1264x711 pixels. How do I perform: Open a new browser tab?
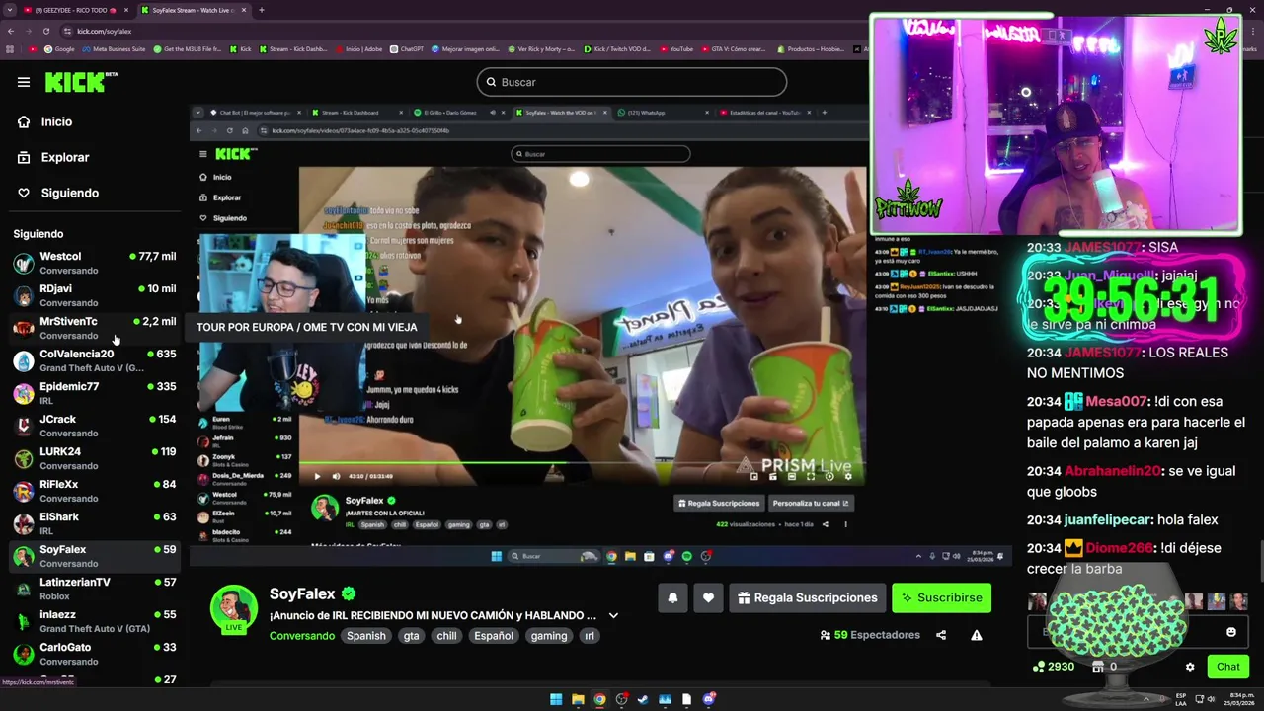[x=261, y=10]
